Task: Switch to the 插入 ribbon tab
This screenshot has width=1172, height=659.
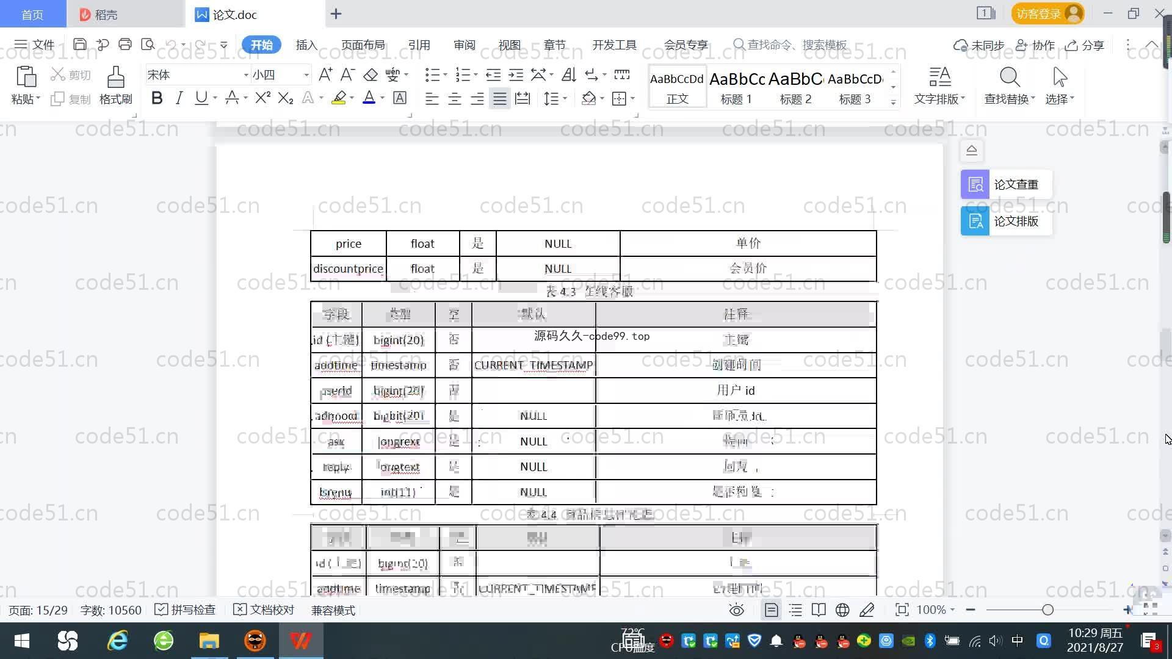Action: pyautogui.click(x=306, y=45)
